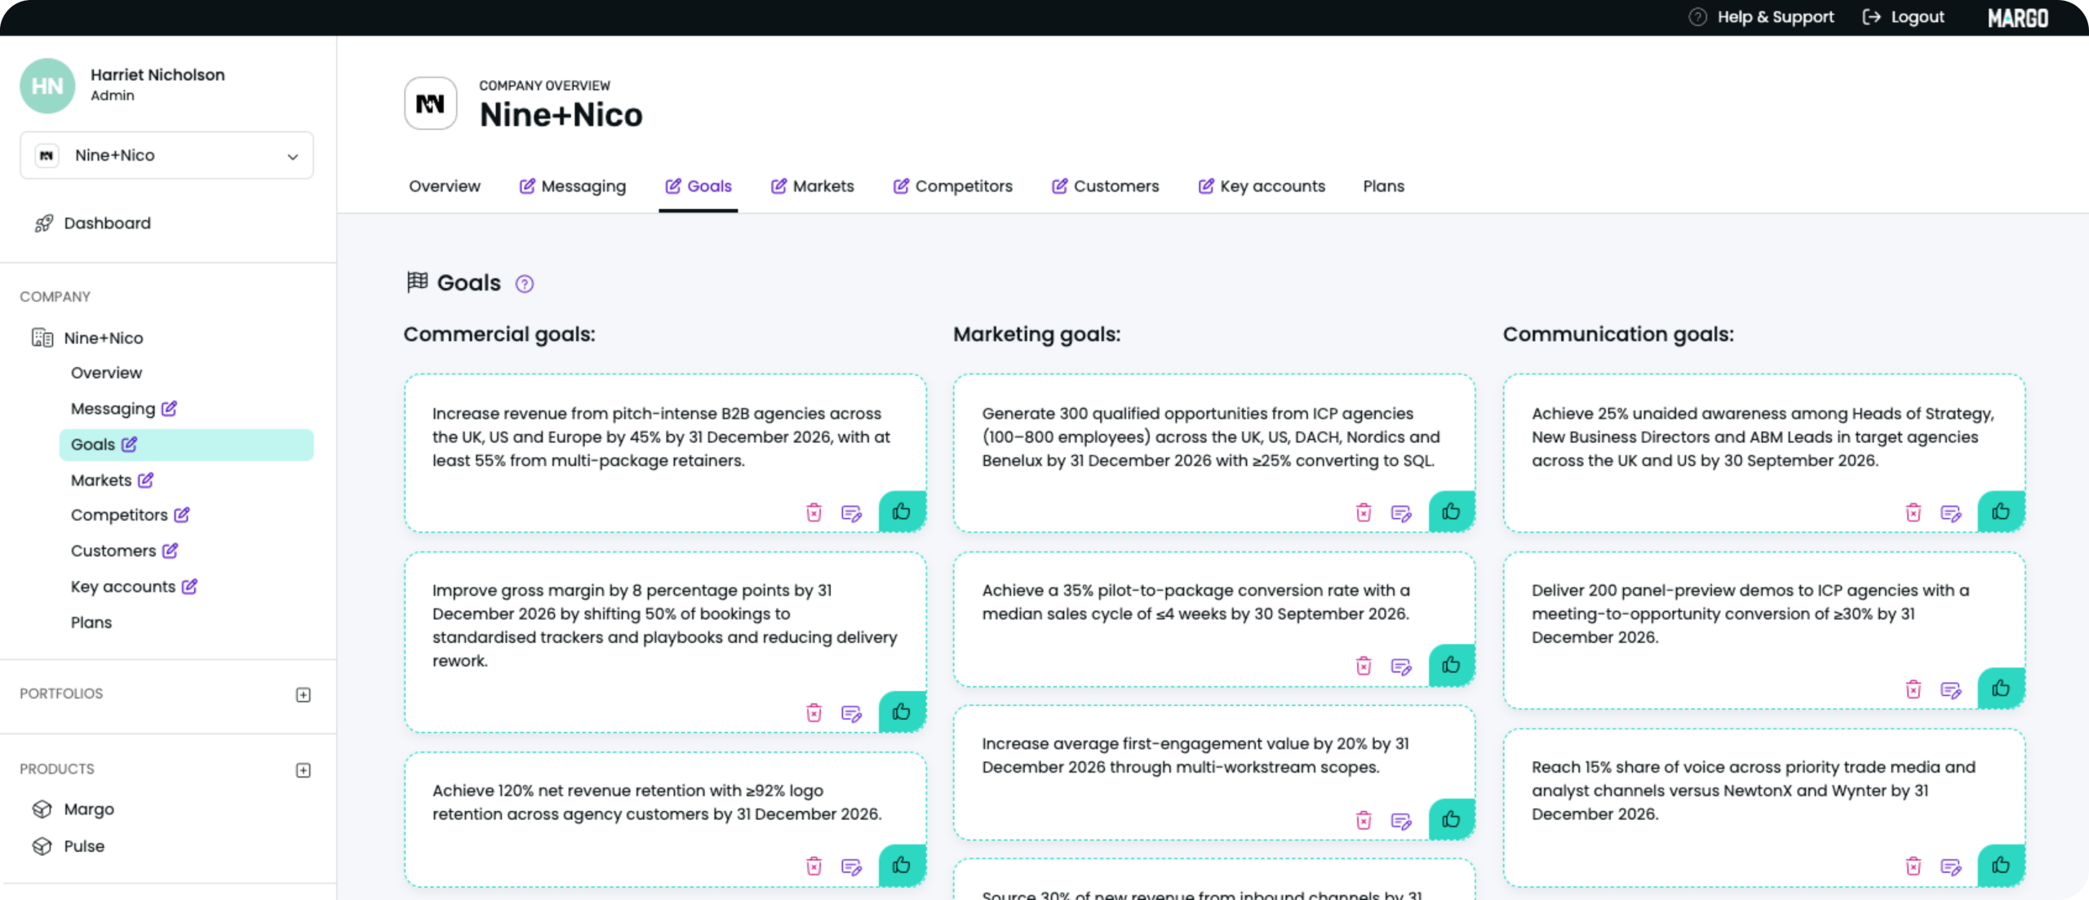2089x900 pixels.
Task: Delete the pitch-intense B2B revenue goal
Action: click(x=814, y=512)
